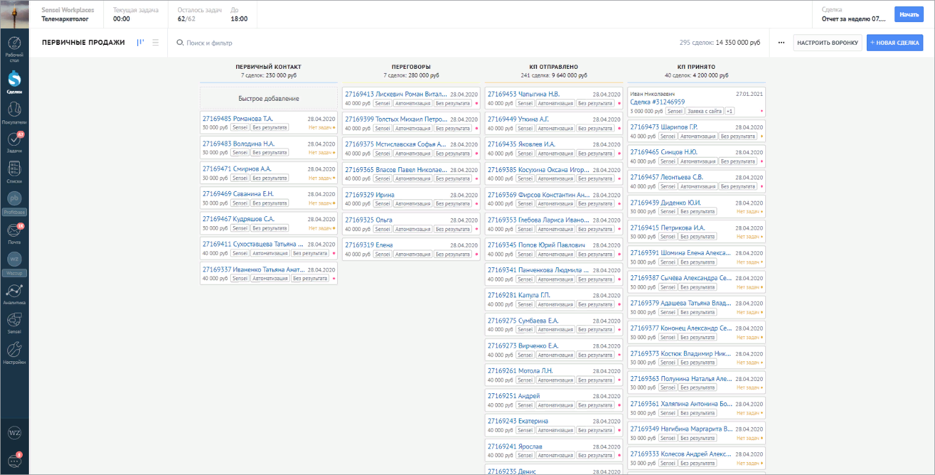Click Sensei tag on Смирнов А.А. card
This screenshot has width=935, height=475.
(x=240, y=178)
